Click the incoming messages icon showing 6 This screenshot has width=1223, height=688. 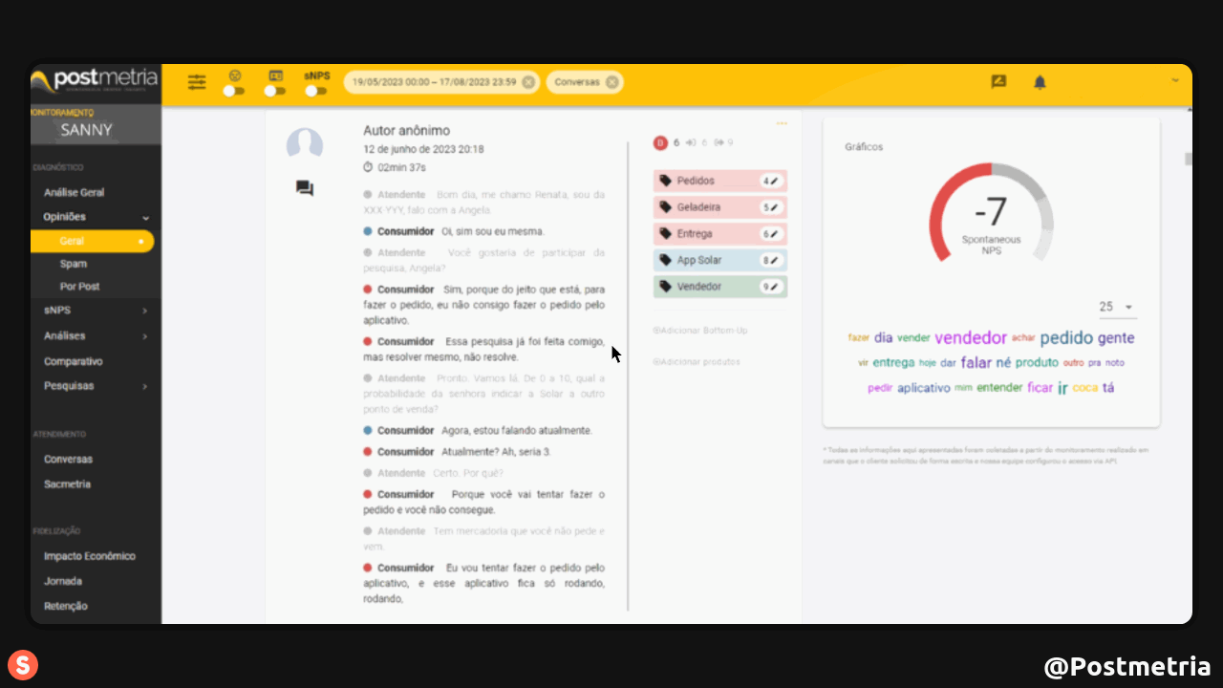click(x=691, y=143)
